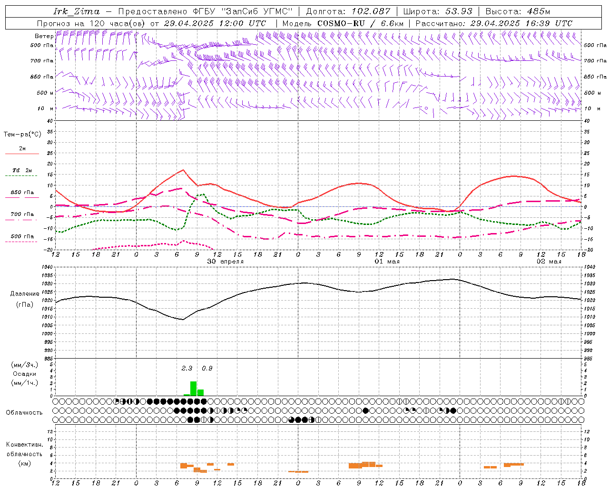Click the station name Irk_Zima in header

coord(77,11)
